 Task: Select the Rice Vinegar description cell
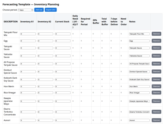click(x=11, y=93)
